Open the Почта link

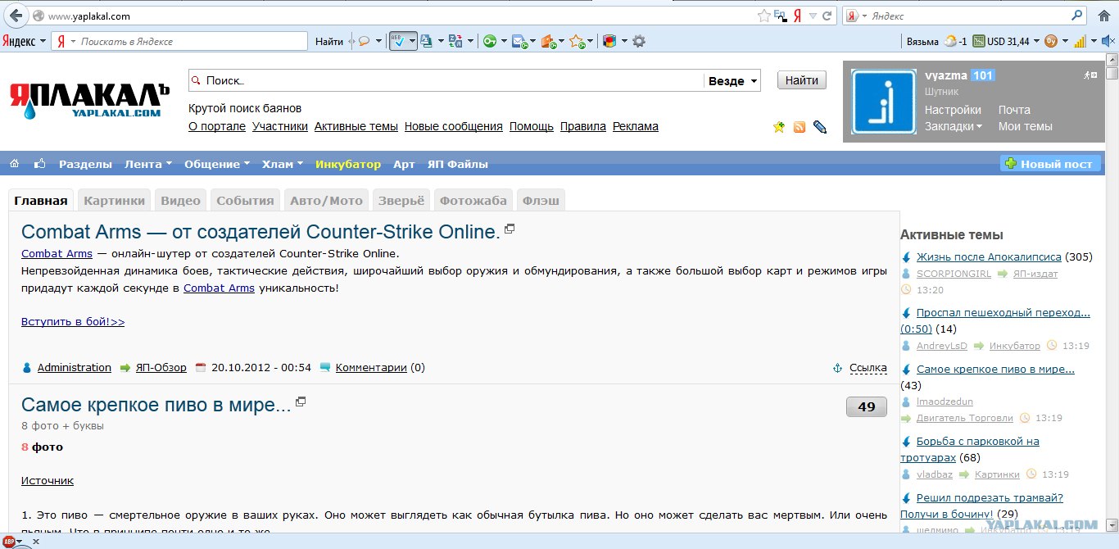click(x=1014, y=110)
